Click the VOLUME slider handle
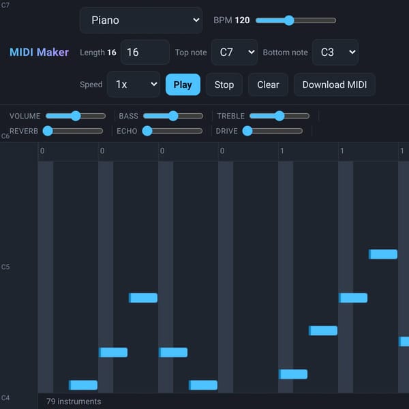 point(76,116)
